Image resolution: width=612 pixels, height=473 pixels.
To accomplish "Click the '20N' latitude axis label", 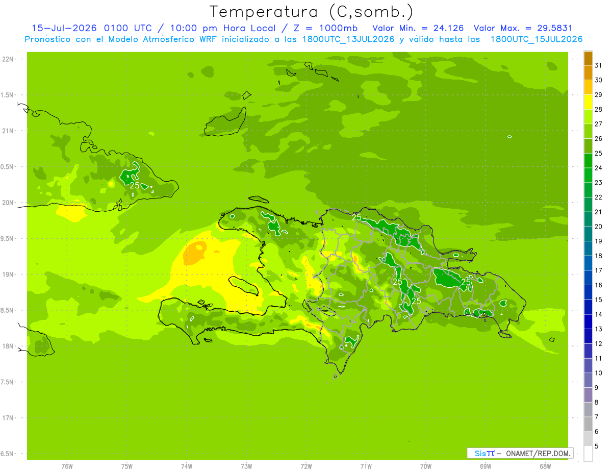I will pos(9,203).
